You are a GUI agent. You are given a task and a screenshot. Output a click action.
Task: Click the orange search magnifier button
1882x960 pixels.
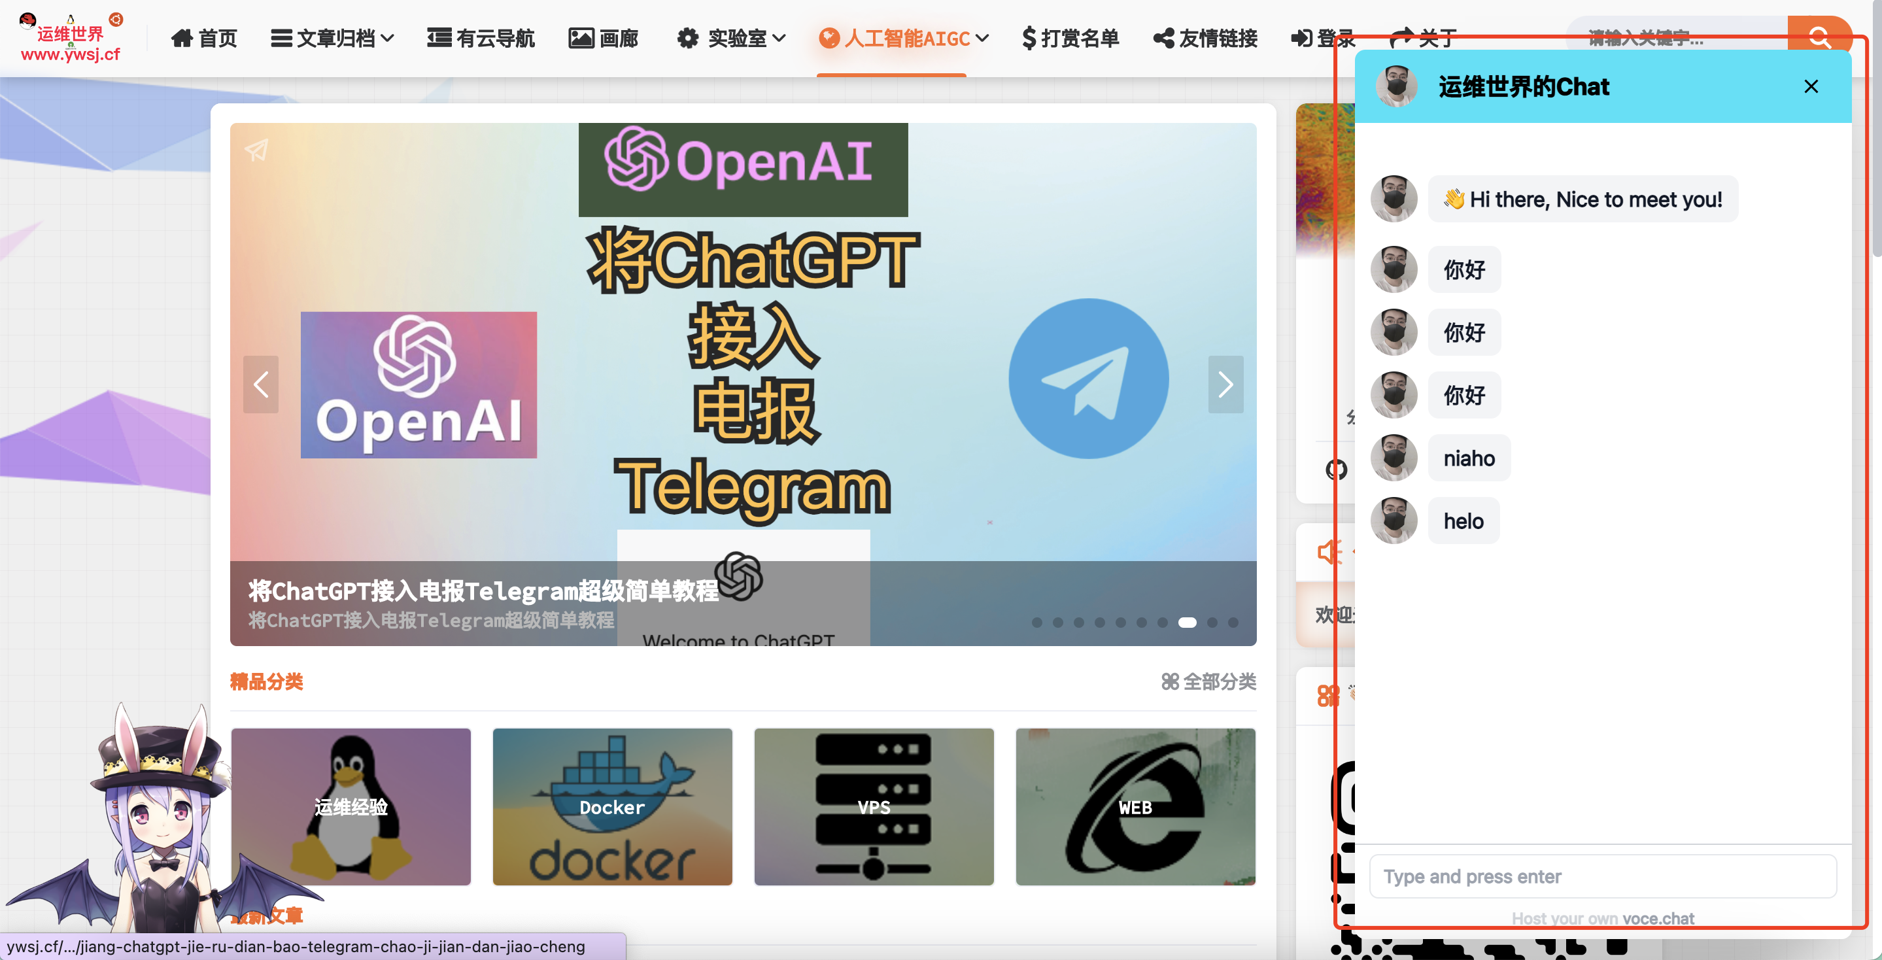1819,35
